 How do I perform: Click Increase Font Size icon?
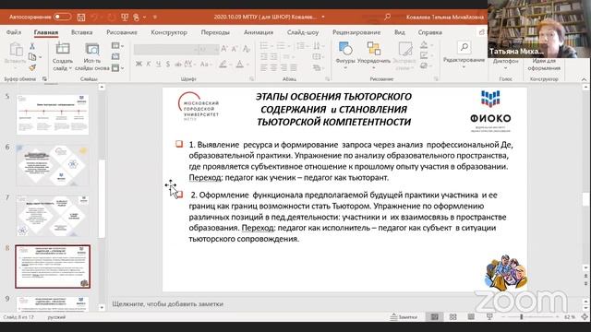coord(224,49)
